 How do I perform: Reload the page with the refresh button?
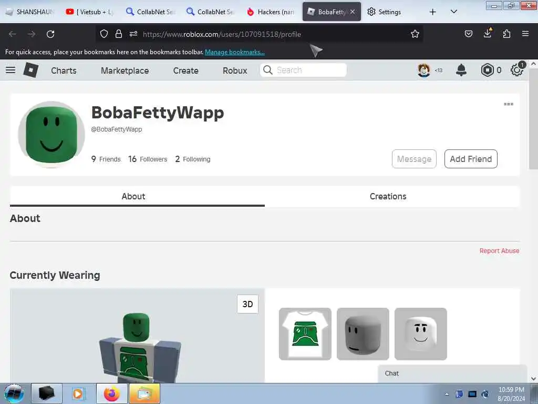[50, 34]
